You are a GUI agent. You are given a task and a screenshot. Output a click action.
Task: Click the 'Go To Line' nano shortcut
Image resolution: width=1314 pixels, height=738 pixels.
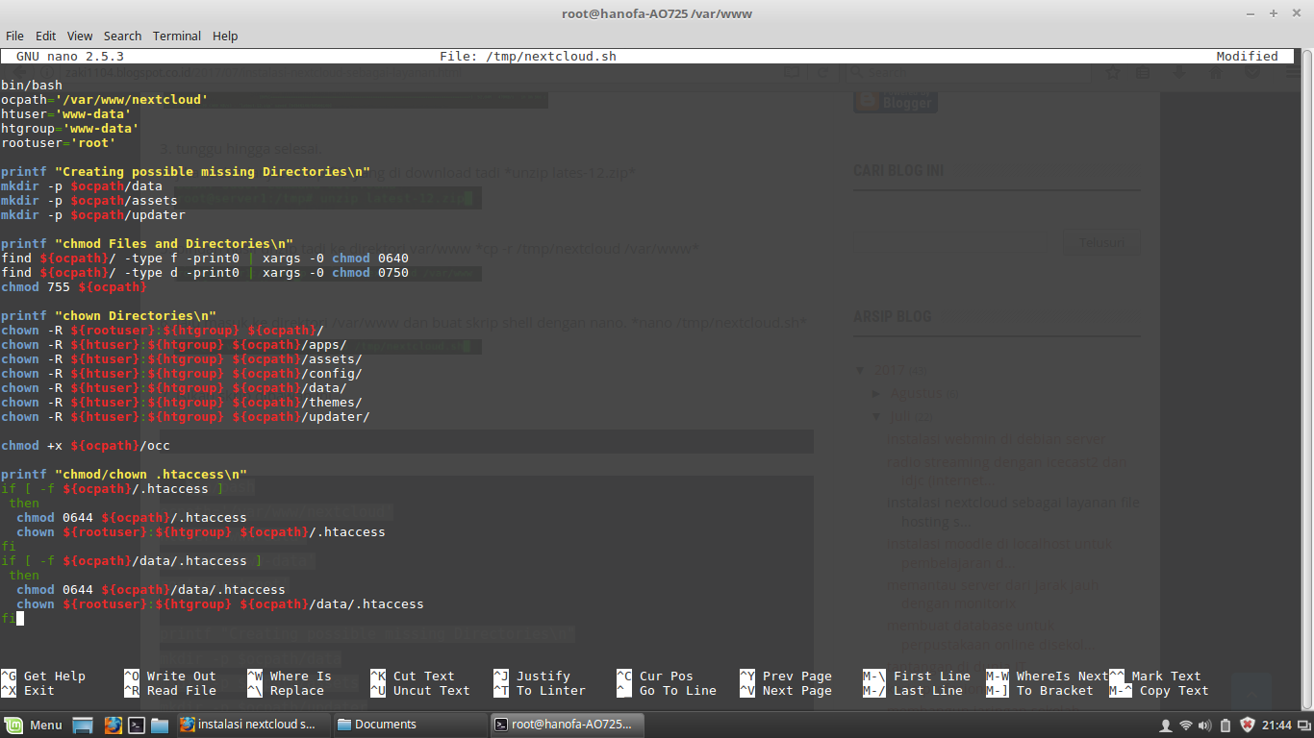tap(667, 690)
